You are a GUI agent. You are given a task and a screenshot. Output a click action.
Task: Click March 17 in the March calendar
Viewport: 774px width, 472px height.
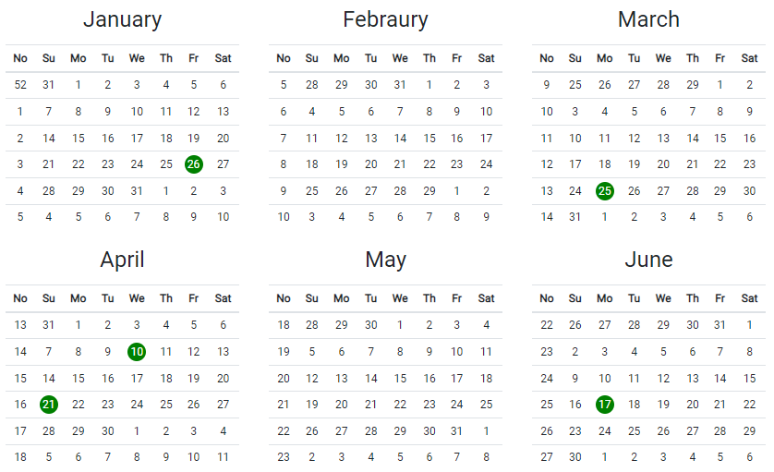coord(575,164)
